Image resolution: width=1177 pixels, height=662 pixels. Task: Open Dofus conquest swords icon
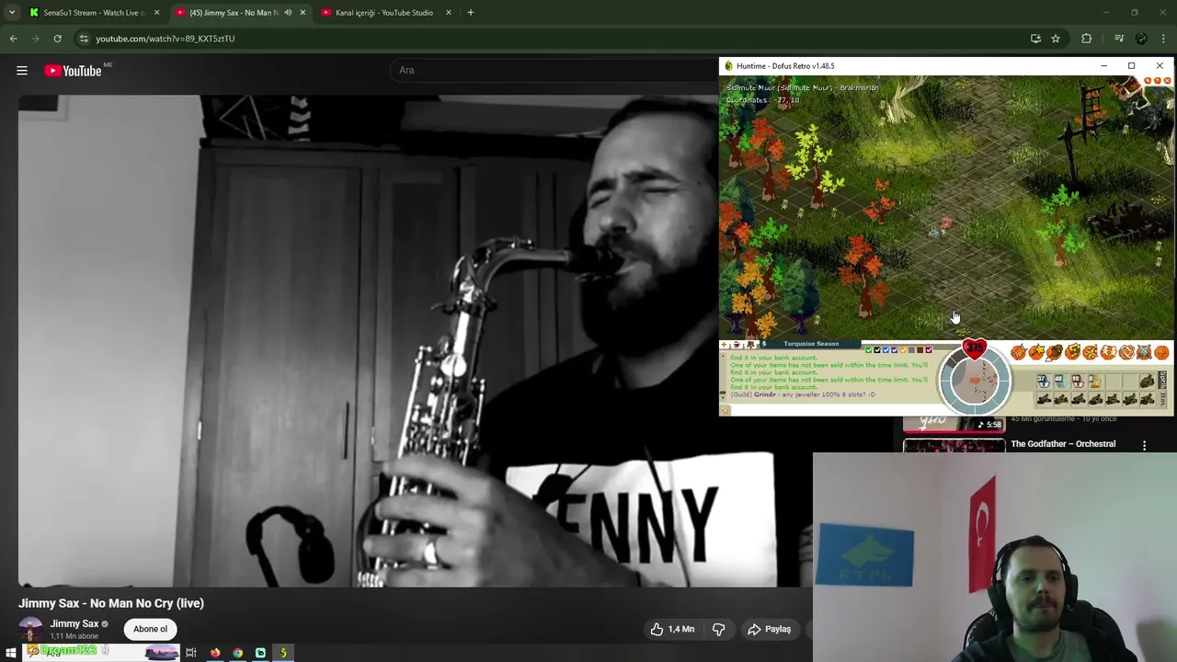tap(1144, 352)
